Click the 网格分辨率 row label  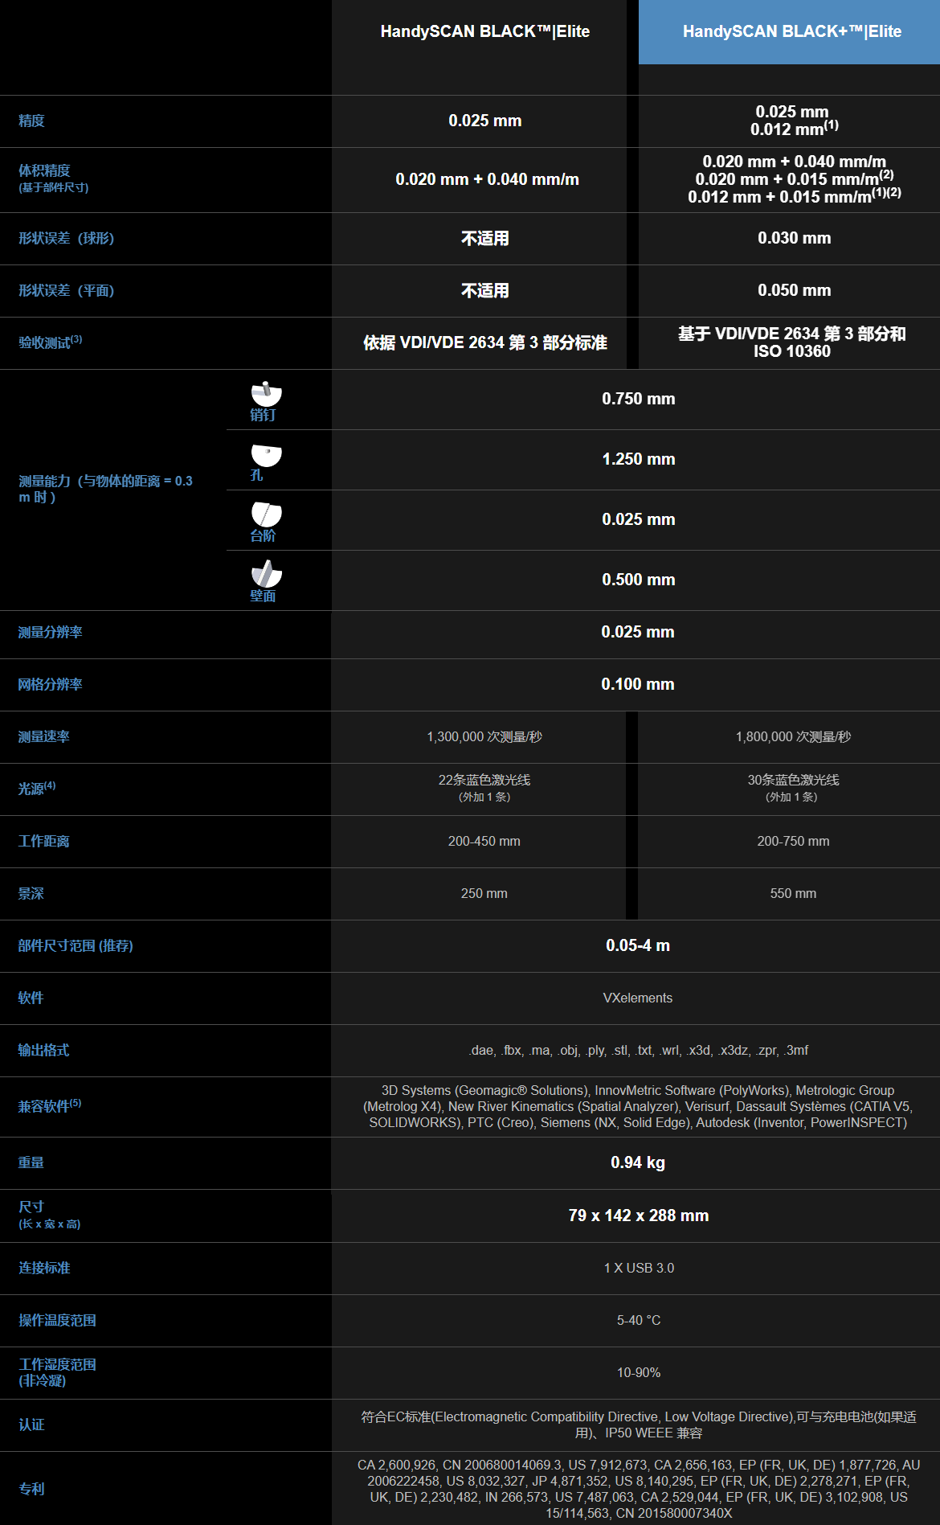[x=51, y=684]
